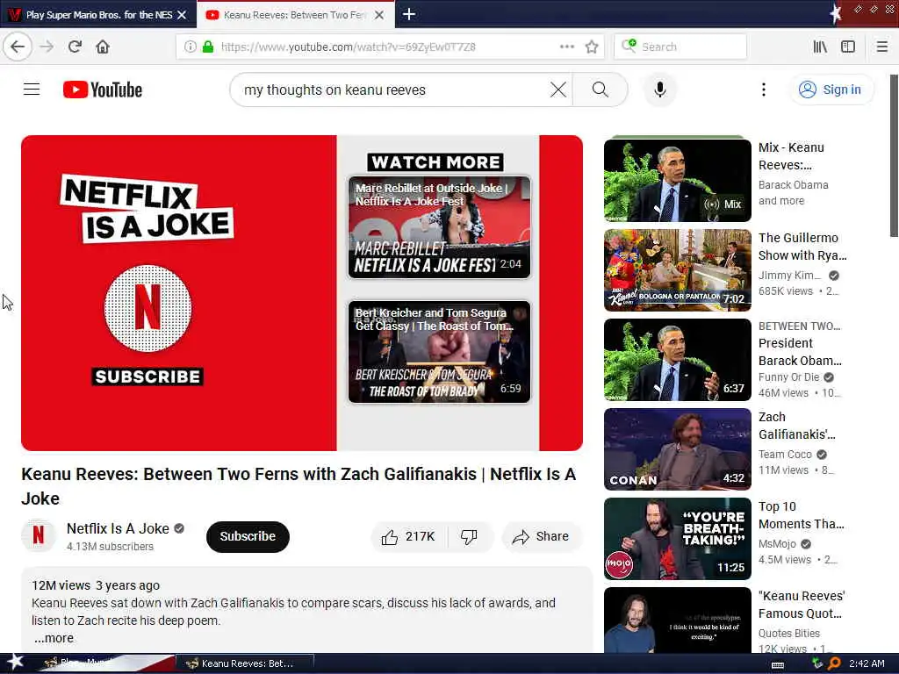899x674 pixels.
Task: Open the Mix - Keanu Reeves playlist thumbnail
Action: tap(677, 180)
